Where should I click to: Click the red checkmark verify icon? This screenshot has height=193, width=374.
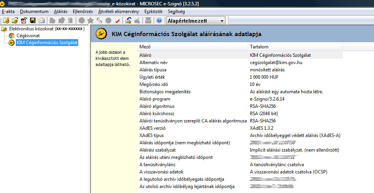[x=117, y=20]
